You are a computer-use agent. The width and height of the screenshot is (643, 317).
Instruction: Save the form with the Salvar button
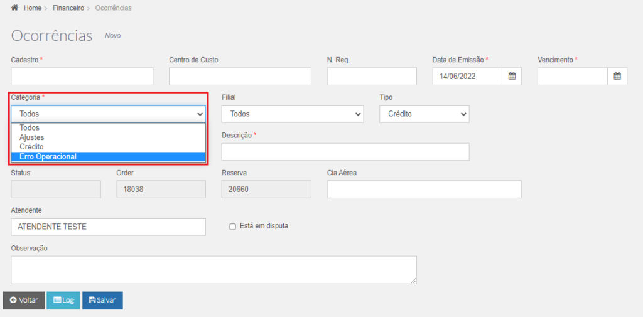102,300
